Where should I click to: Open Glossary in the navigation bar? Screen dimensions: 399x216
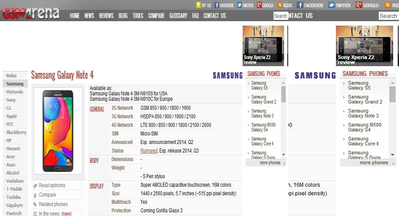pyautogui.click(x=178, y=16)
